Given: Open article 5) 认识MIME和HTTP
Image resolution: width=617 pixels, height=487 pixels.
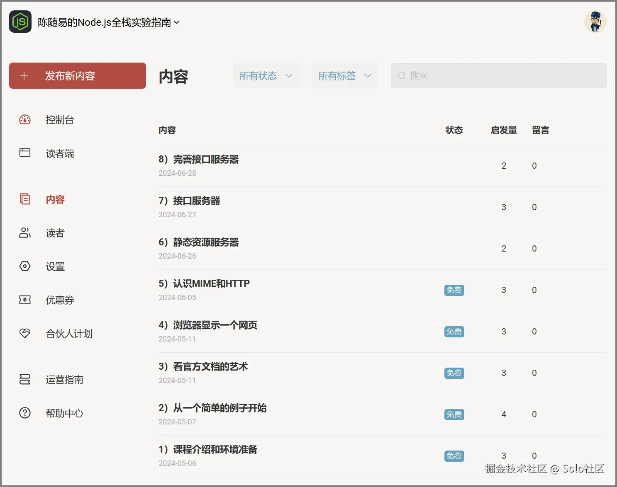Looking at the screenshot, I should pyautogui.click(x=204, y=283).
